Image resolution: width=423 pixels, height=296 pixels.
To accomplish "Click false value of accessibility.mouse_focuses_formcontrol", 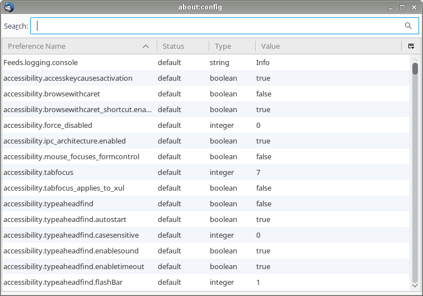I will click(264, 157).
